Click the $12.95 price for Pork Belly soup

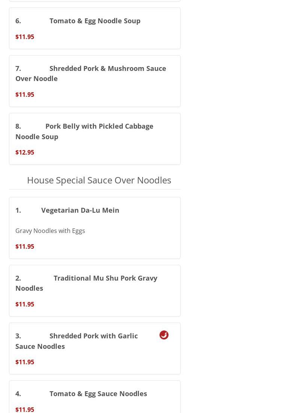pyautogui.click(x=25, y=152)
